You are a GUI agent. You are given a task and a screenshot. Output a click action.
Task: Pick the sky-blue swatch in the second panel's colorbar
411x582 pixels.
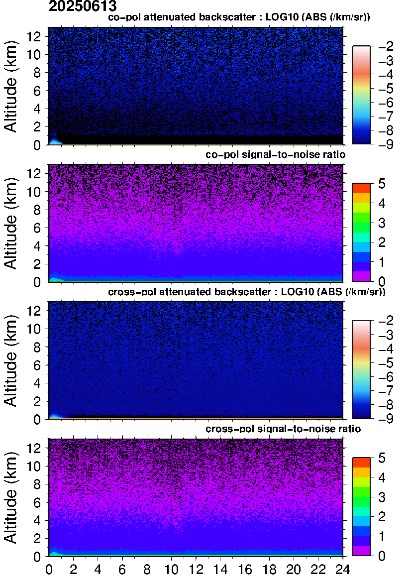pyautogui.click(x=361, y=247)
